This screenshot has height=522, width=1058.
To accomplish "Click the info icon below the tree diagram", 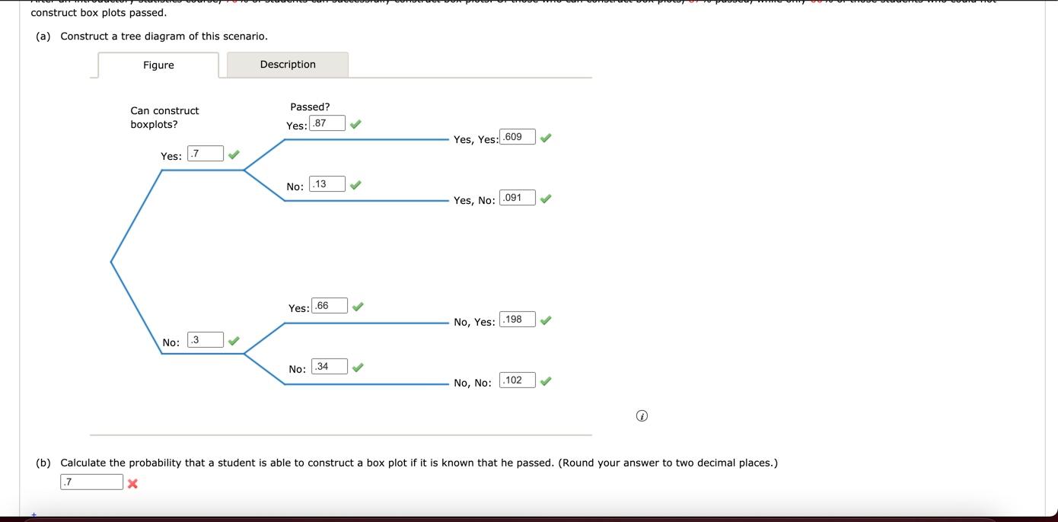I will pos(642,415).
